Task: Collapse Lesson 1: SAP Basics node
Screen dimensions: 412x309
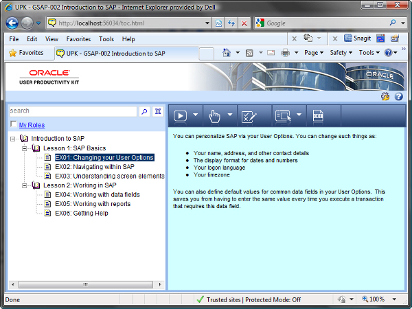Action: 25,148
